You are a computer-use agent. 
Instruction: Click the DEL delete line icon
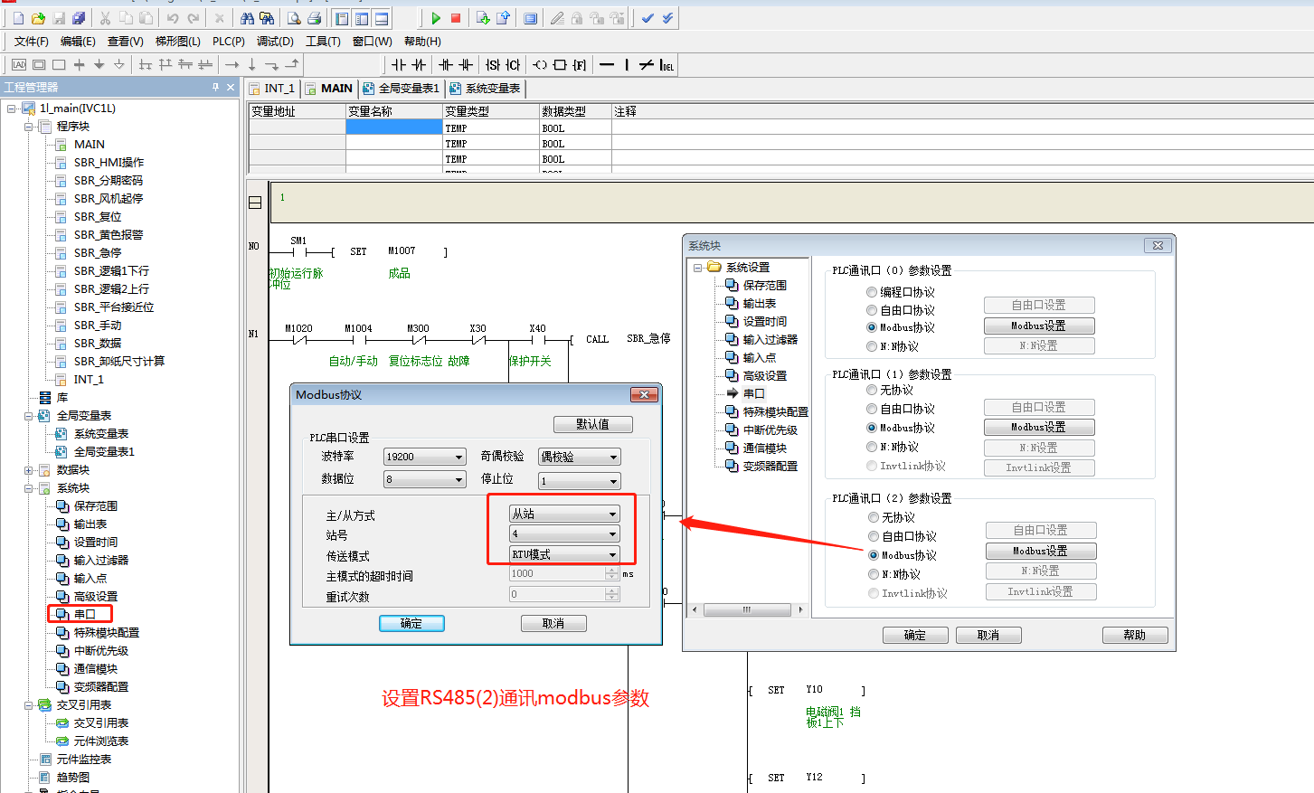(x=666, y=65)
